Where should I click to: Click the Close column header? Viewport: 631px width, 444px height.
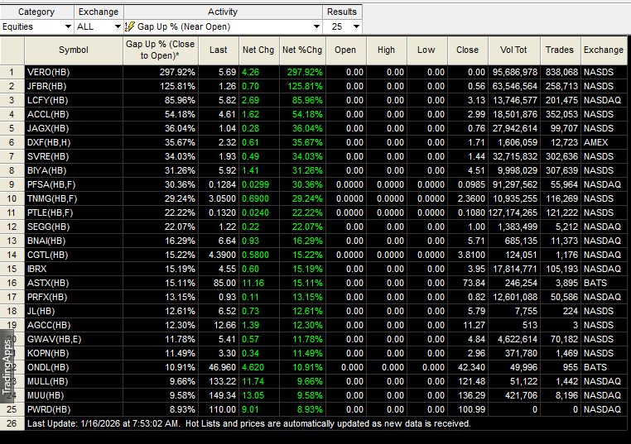pos(468,50)
